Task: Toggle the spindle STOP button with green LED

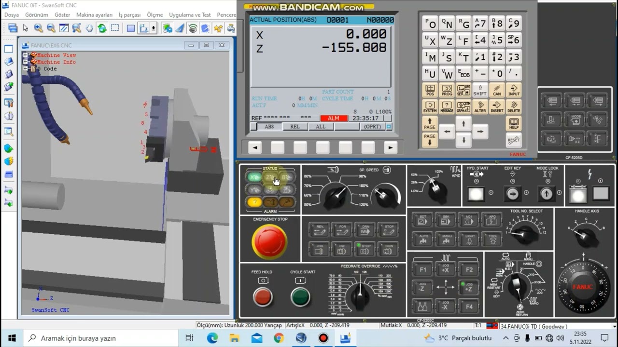Action: click(x=365, y=249)
